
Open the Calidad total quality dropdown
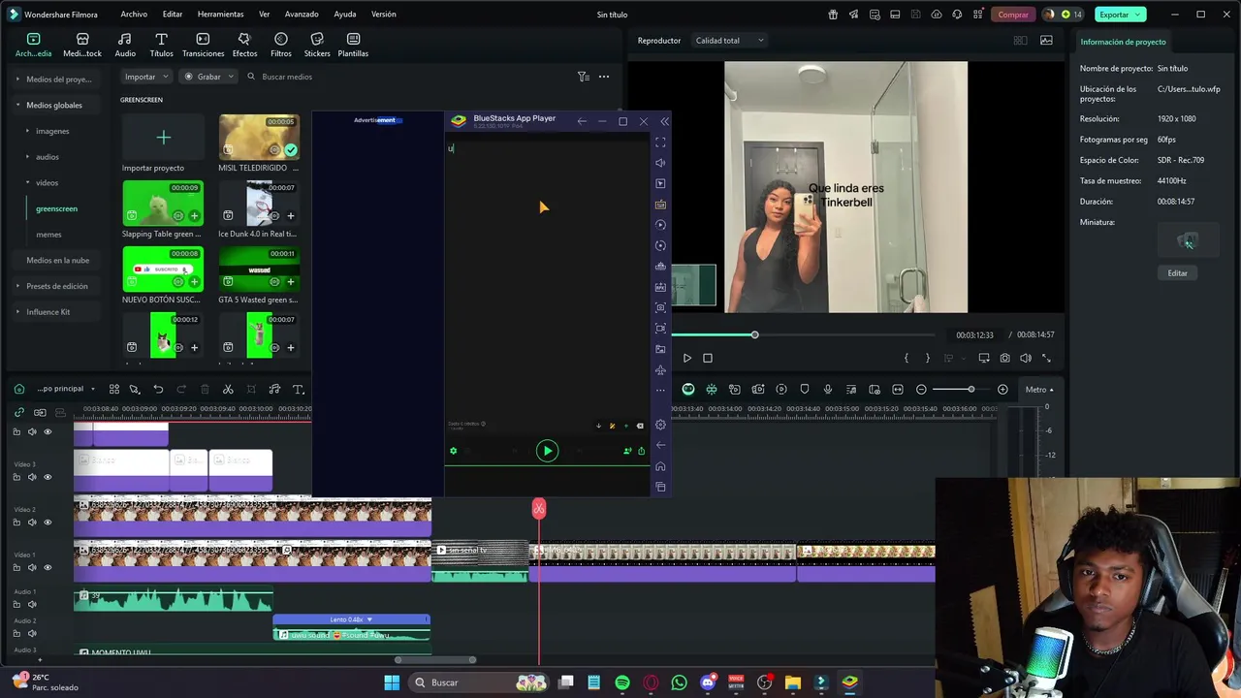(729, 41)
